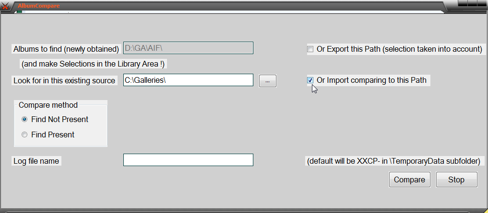Close the window using the rightmost title-bar button

tap(482, 3)
